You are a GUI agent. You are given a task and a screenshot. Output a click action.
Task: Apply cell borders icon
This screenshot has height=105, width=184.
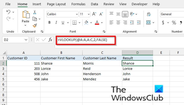click(74, 22)
